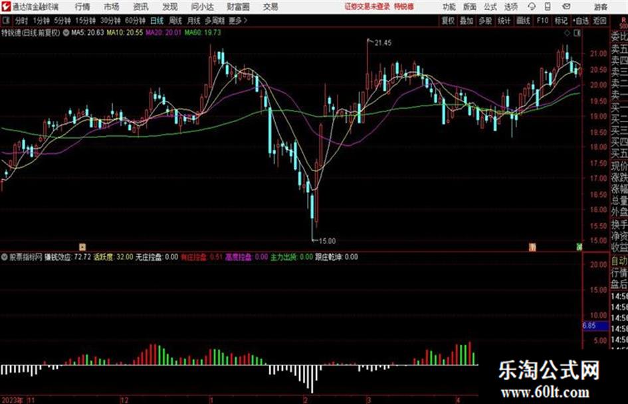Click the 游客 user account label
628x404 pixels.
600,7
